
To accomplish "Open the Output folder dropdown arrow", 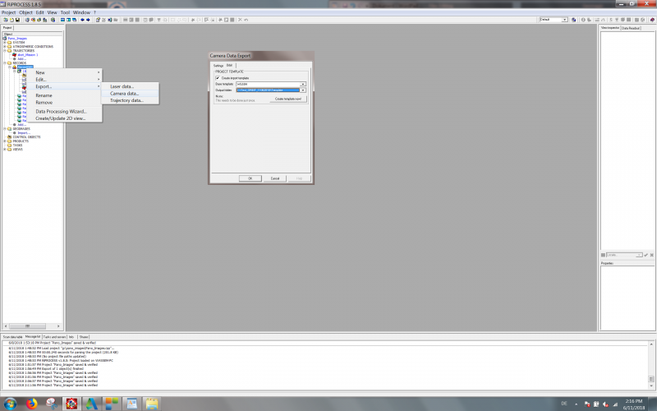I will 302,90.
